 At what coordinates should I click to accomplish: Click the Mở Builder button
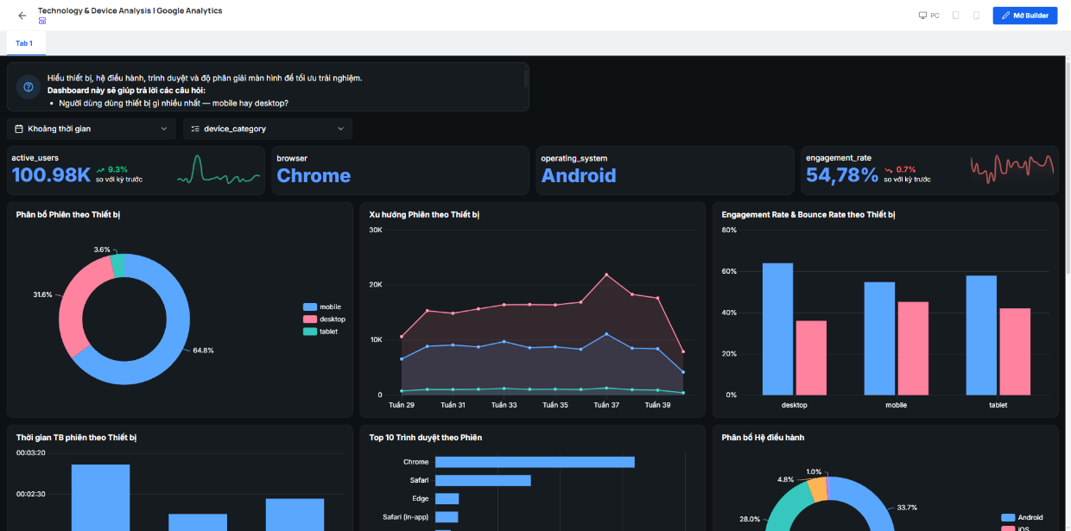tap(1025, 16)
